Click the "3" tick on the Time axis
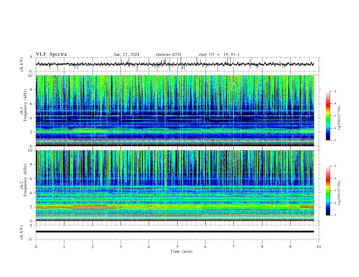 click(x=121, y=247)
